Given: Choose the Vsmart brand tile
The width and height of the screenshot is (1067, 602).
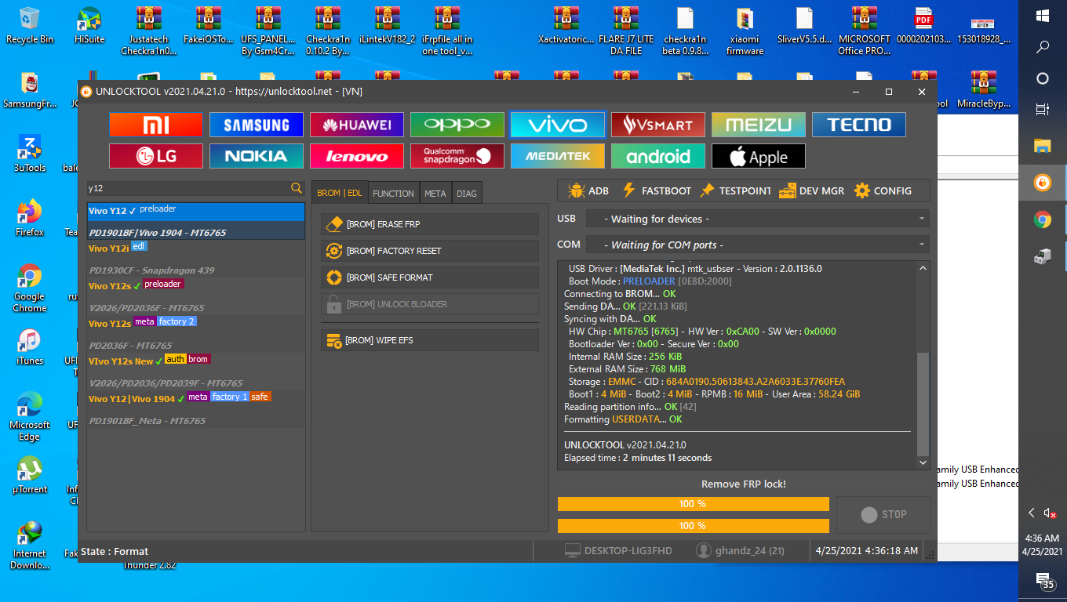Looking at the screenshot, I should point(657,125).
